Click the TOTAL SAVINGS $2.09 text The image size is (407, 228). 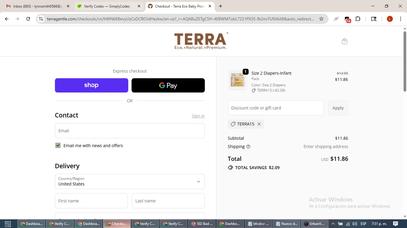pyautogui.click(x=257, y=168)
